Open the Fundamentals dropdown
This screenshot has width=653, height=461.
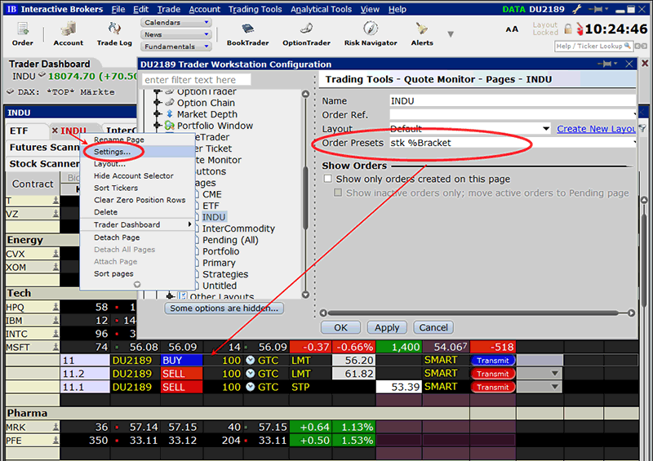[x=175, y=47]
